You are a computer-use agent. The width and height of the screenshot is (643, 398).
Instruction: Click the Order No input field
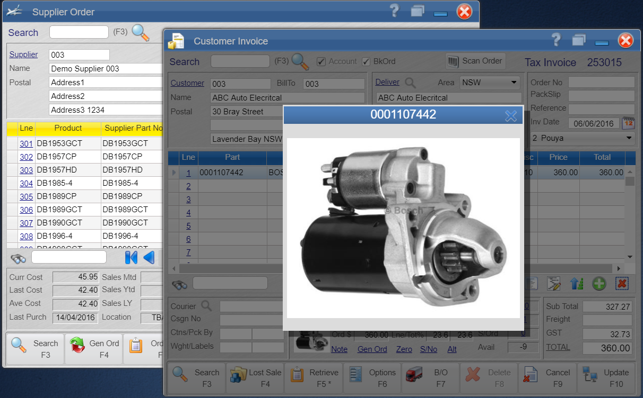[601, 83]
